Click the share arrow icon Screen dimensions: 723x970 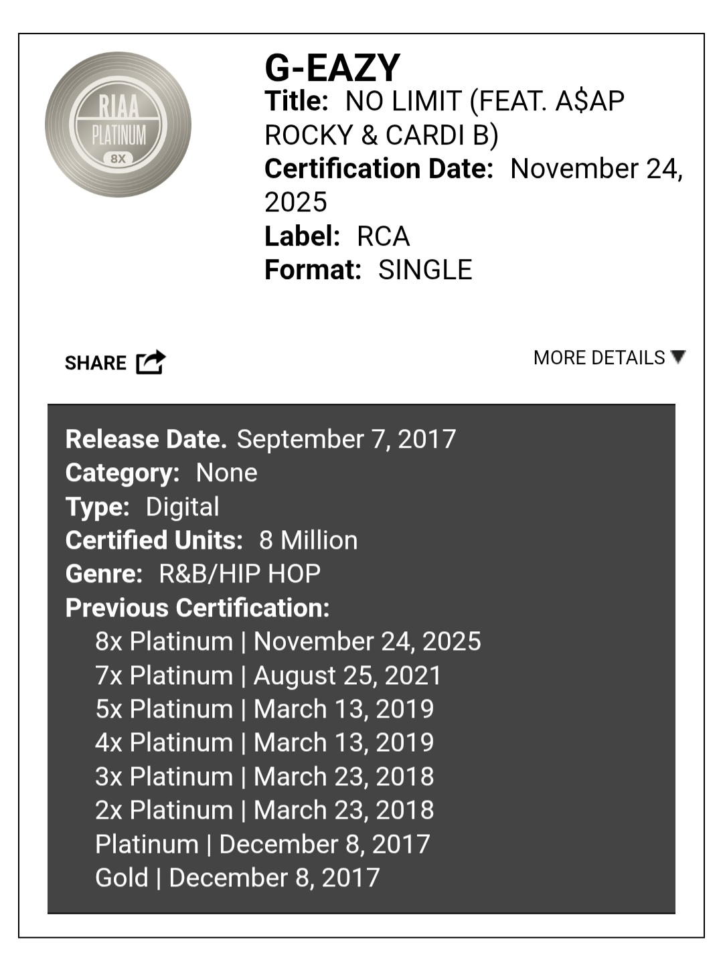point(150,362)
